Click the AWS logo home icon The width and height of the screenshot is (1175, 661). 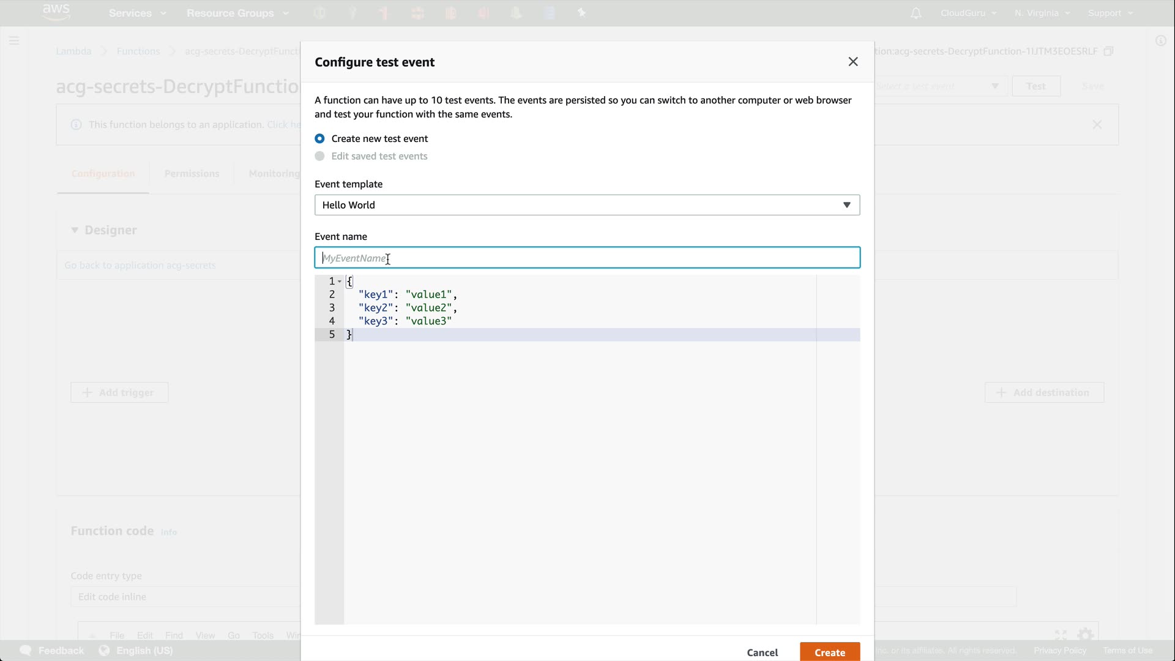(x=56, y=12)
